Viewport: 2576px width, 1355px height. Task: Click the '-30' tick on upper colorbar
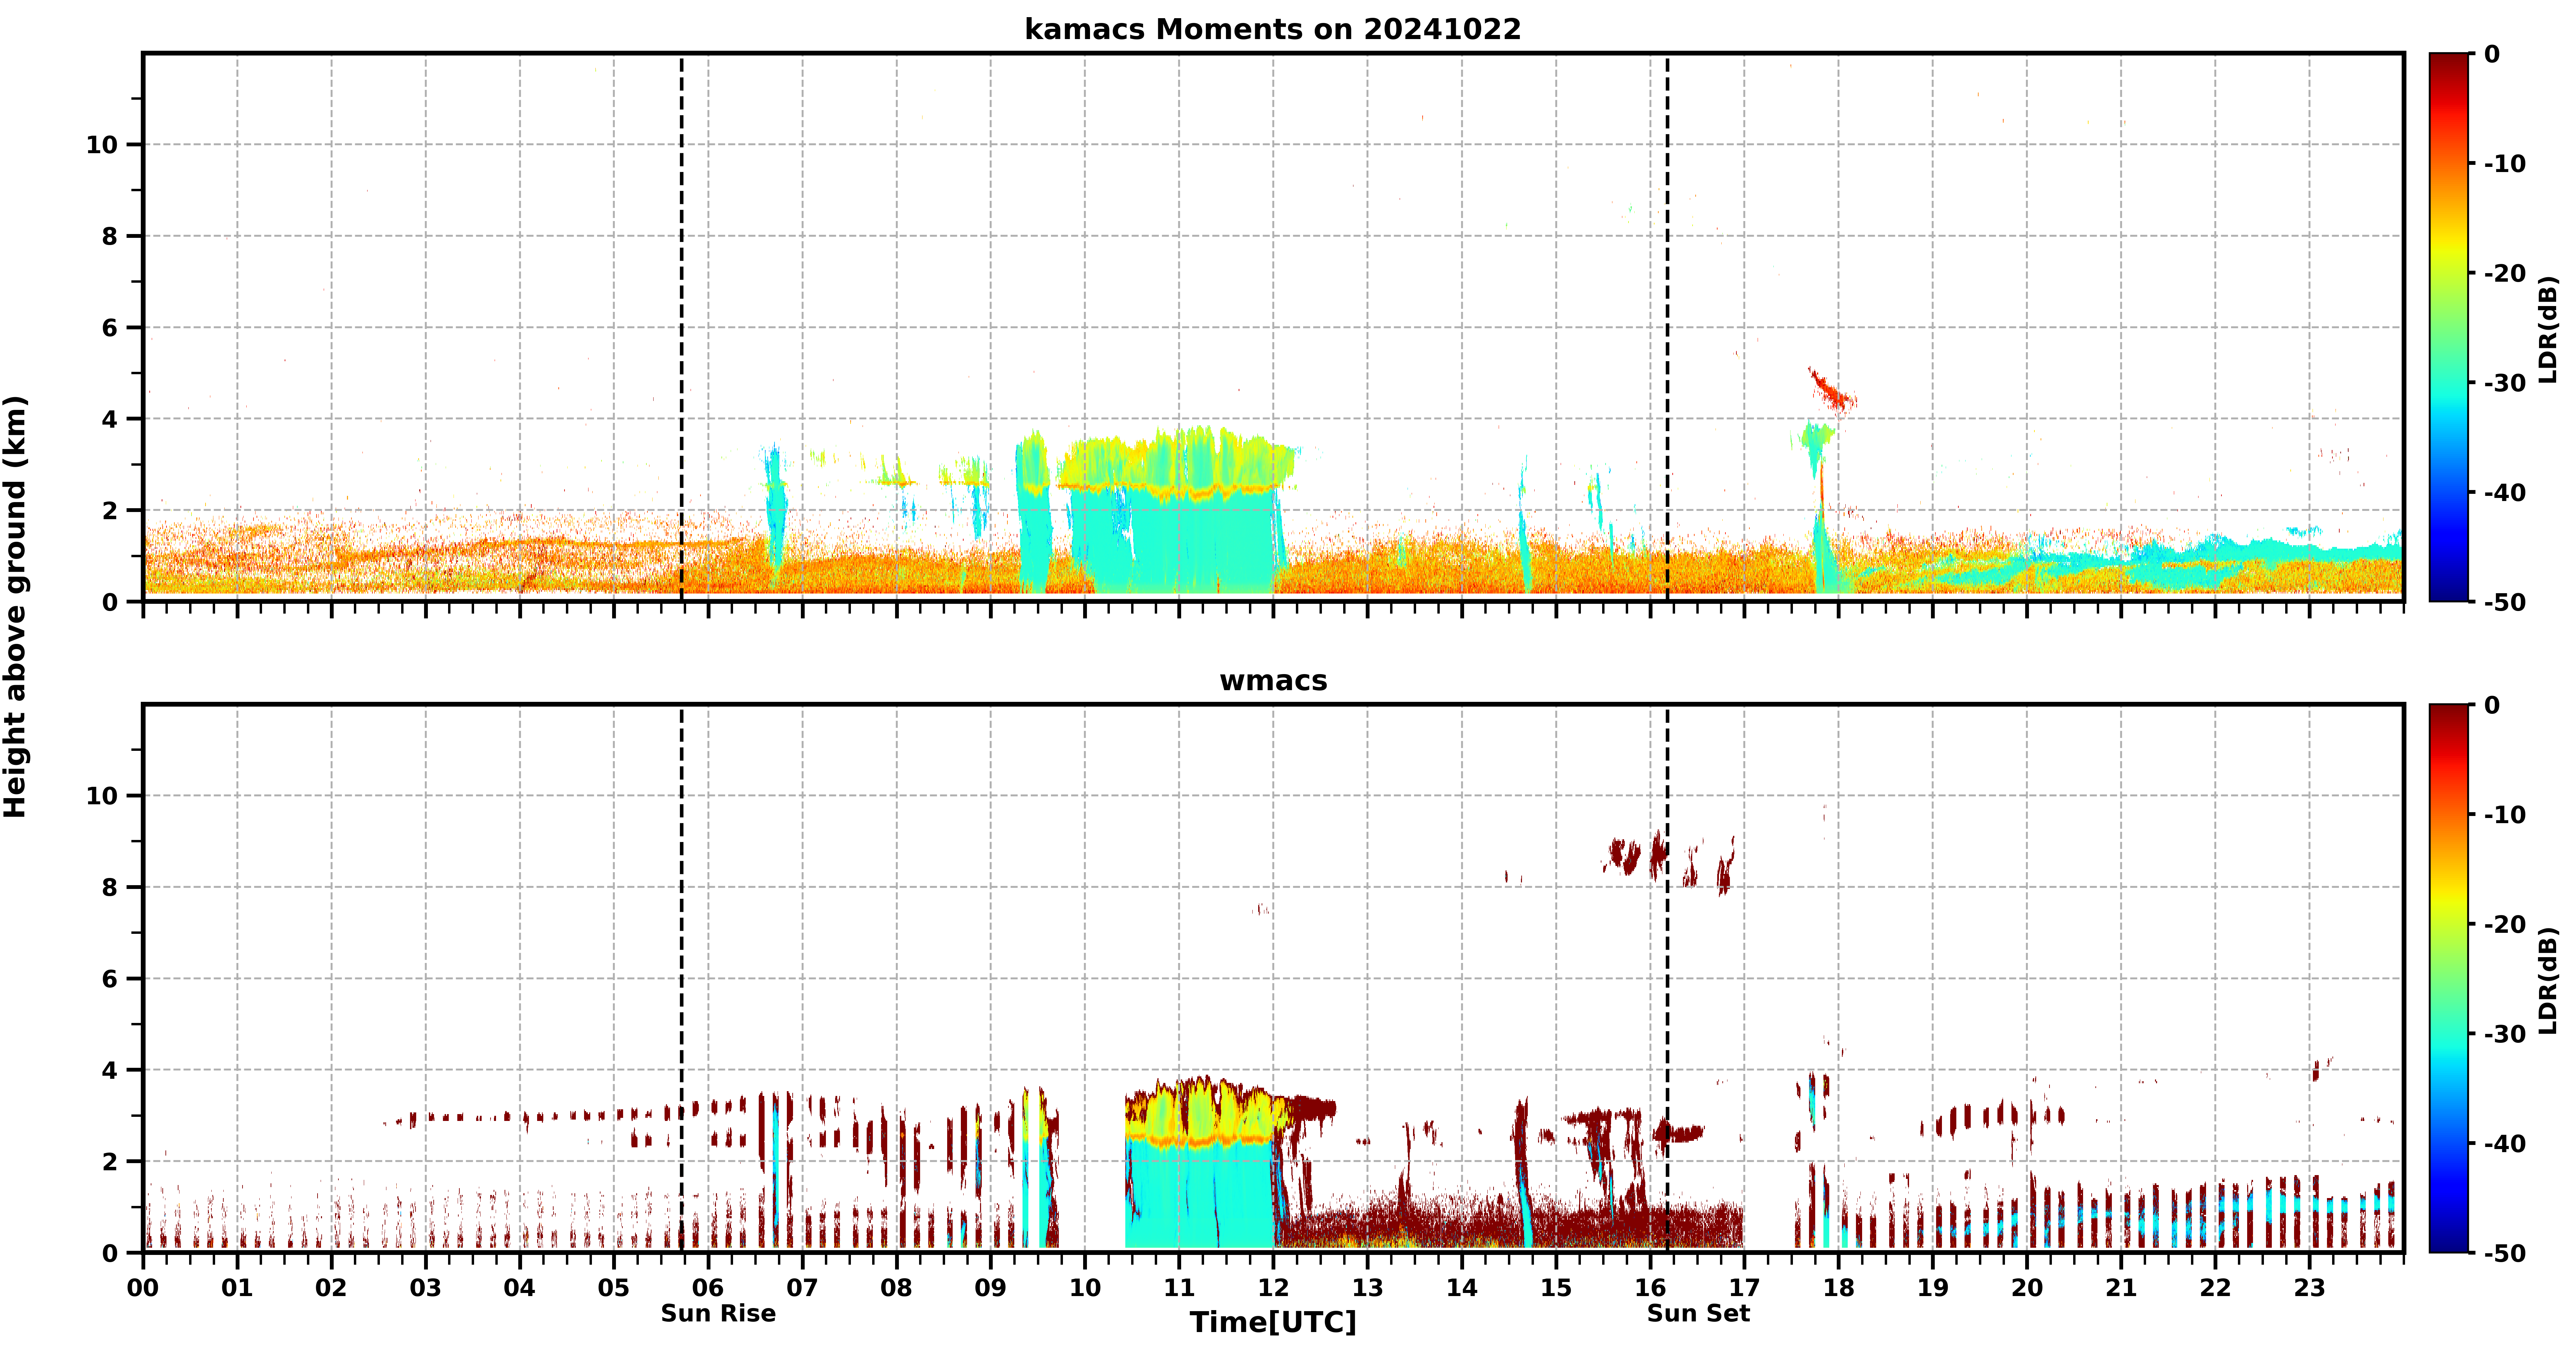[2505, 382]
